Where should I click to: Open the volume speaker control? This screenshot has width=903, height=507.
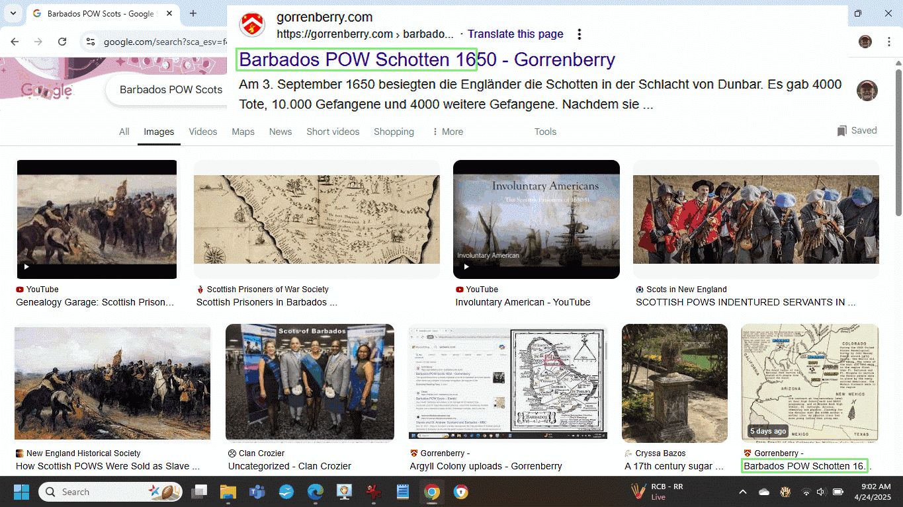821,492
